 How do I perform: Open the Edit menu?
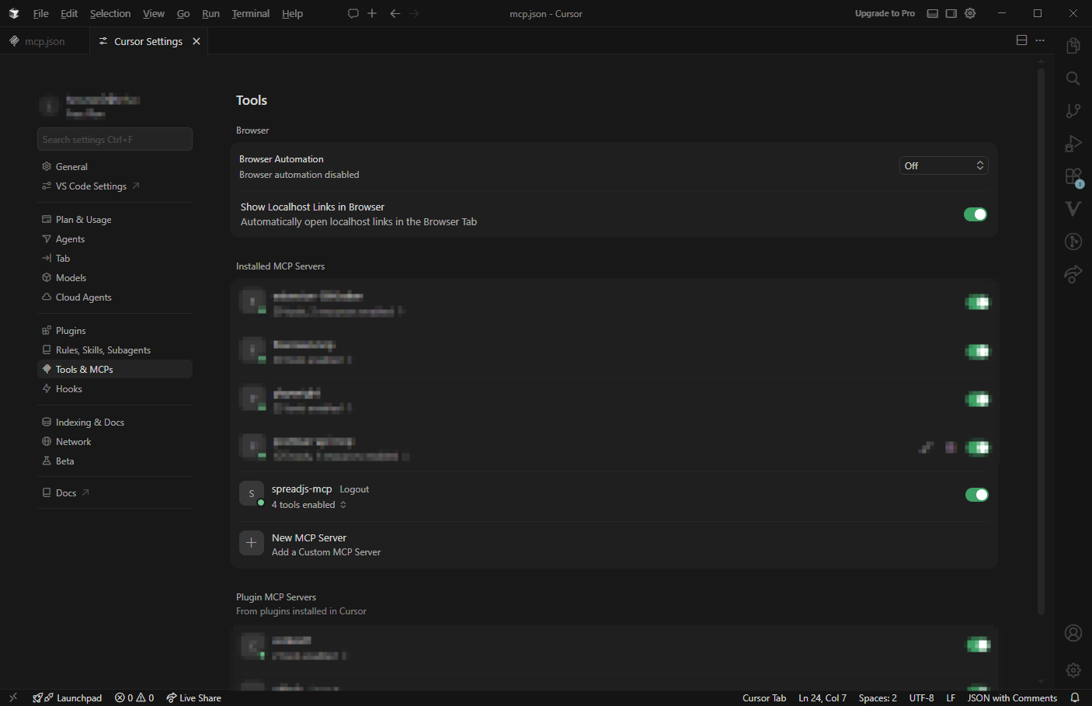(x=69, y=13)
